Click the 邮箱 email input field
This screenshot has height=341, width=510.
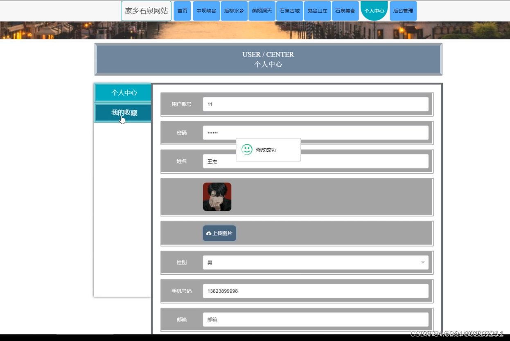pyautogui.click(x=315, y=319)
